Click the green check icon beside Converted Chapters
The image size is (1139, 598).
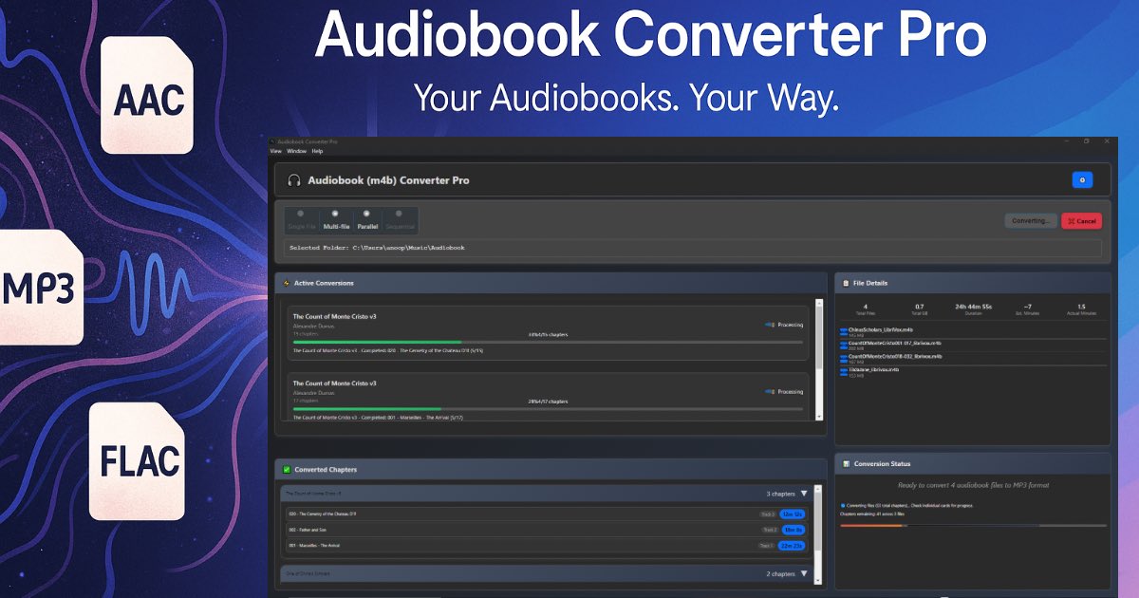(x=287, y=469)
